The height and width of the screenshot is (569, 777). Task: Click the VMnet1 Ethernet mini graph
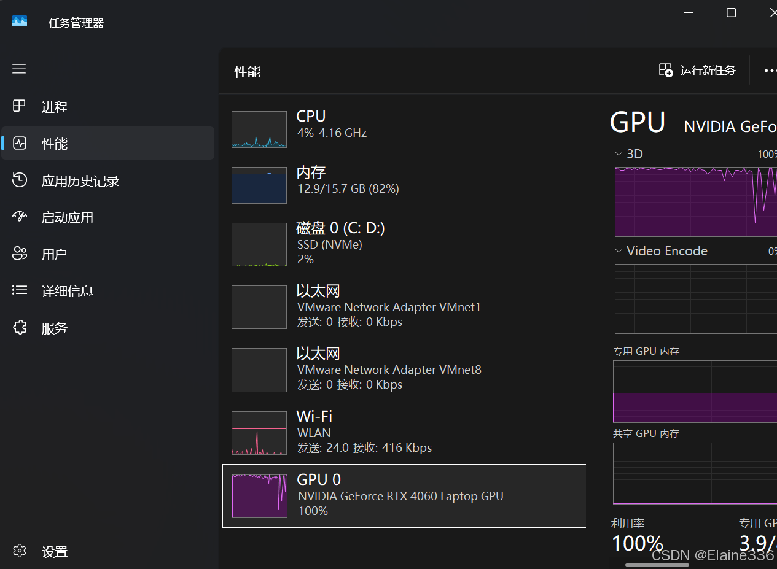tap(259, 307)
